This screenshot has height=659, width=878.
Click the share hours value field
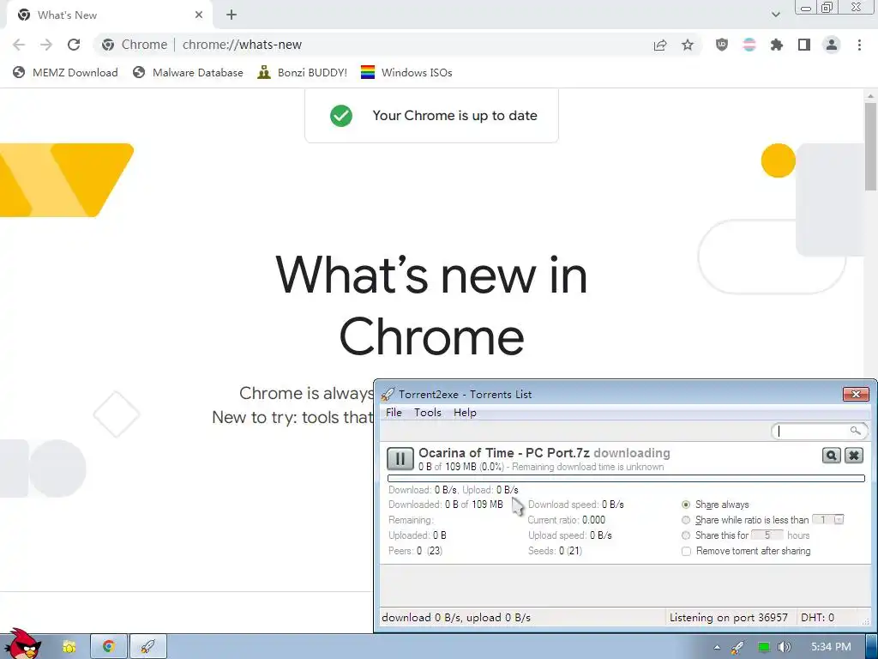767,535
